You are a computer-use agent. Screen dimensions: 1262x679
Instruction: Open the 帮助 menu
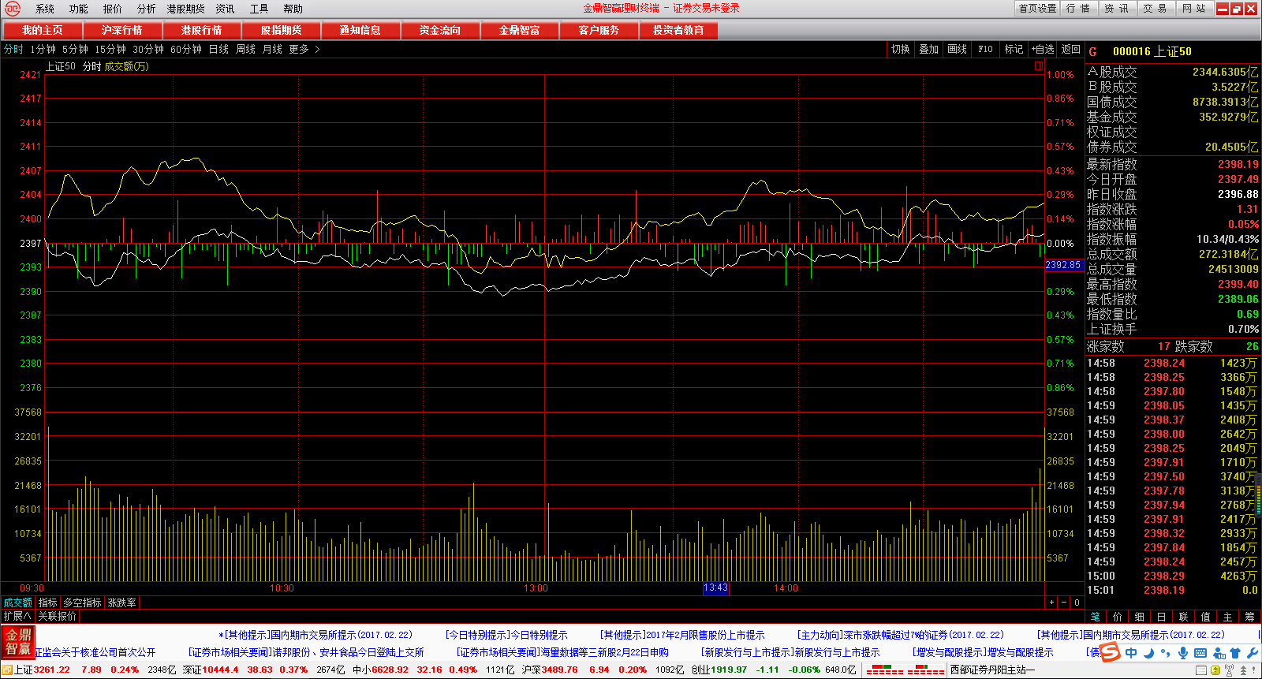click(293, 9)
